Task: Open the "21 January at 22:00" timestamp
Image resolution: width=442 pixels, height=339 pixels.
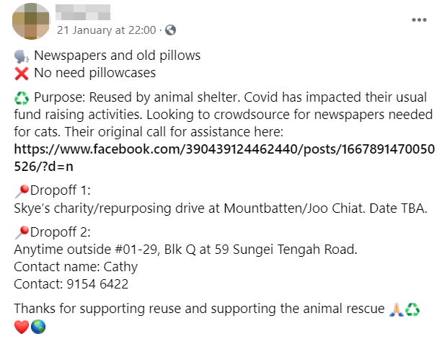Action: click(x=106, y=30)
